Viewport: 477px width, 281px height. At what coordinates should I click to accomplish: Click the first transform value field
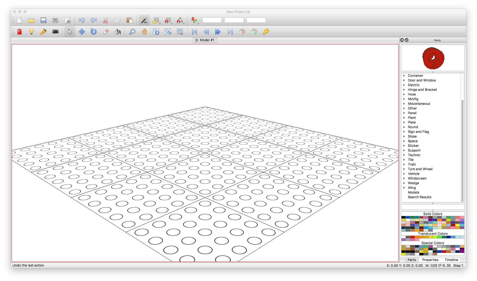tap(212, 20)
